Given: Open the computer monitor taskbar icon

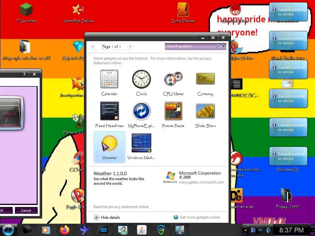Looking at the screenshot, I should coord(180,230).
